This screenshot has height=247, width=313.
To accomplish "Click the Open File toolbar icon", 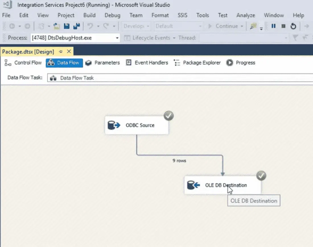I will click(x=57, y=26).
